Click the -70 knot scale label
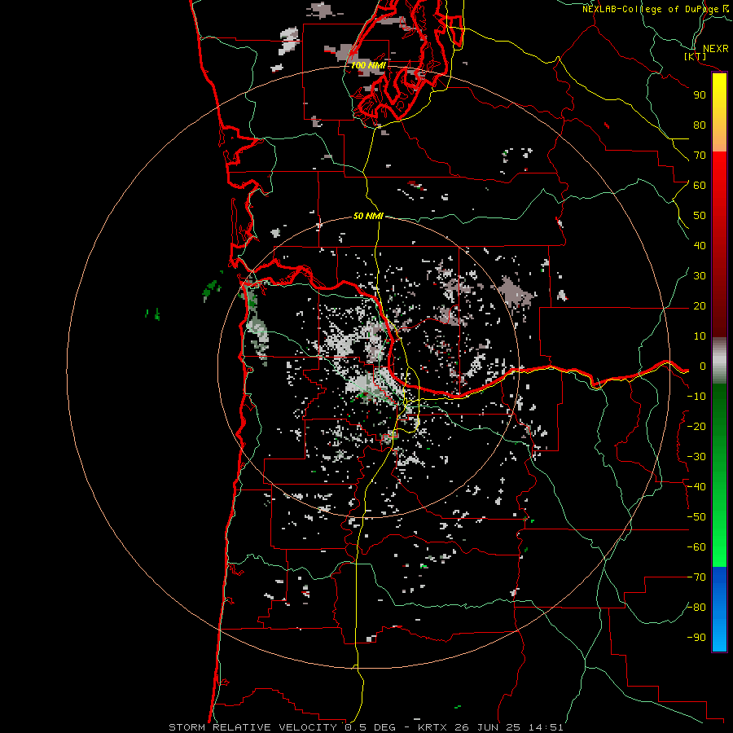733x733 pixels. coord(696,577)
